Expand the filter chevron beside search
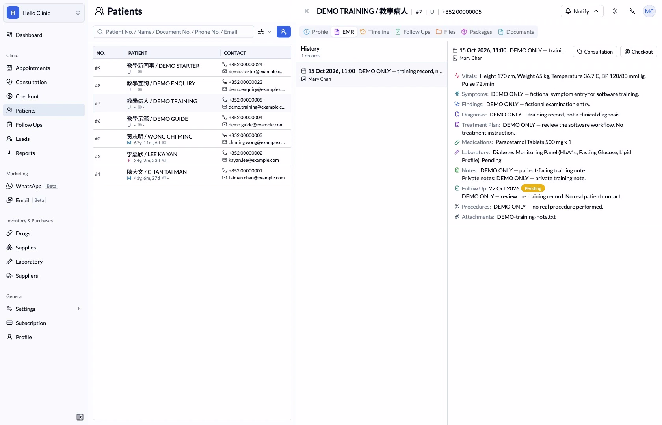 270,32
